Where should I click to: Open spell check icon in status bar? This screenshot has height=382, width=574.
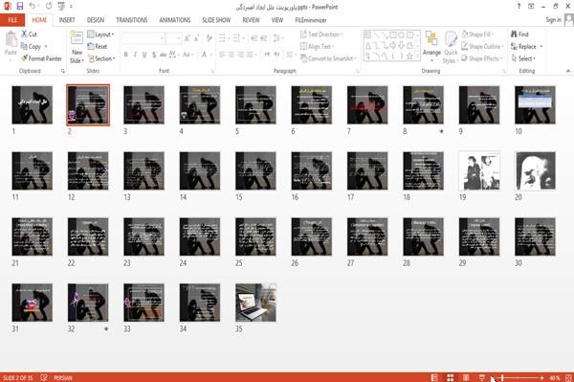[x=44, y=377]
